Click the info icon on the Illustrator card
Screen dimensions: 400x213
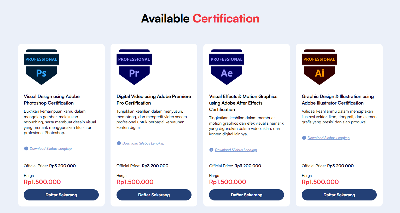click(304, 138)
